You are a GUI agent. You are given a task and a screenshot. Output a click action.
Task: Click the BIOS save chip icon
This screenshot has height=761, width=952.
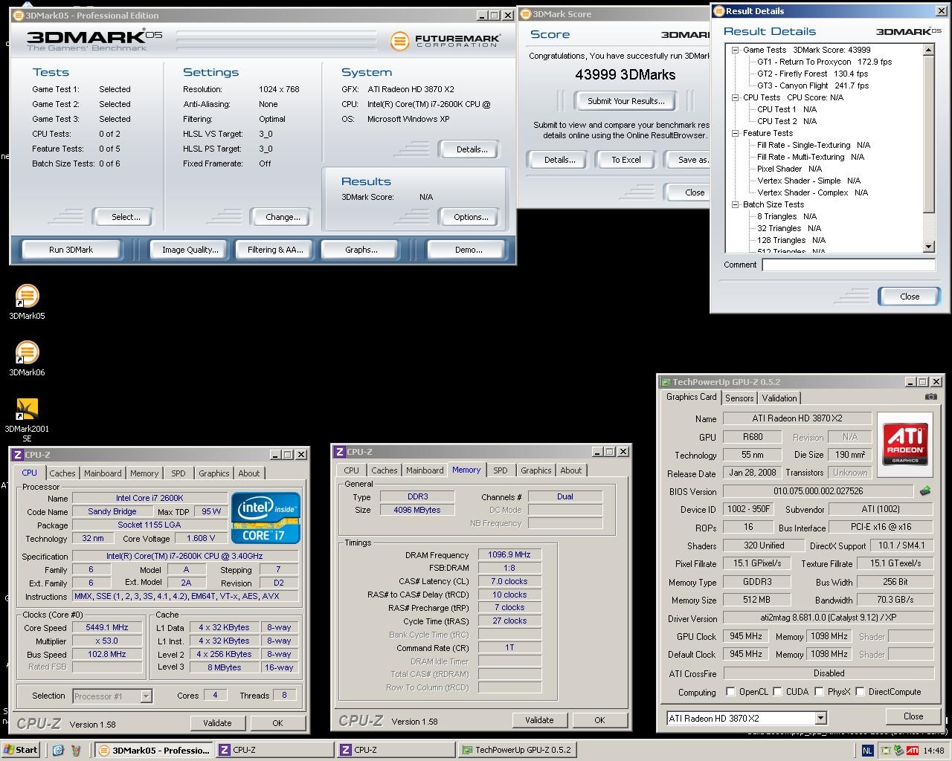(x=925, y=491)
